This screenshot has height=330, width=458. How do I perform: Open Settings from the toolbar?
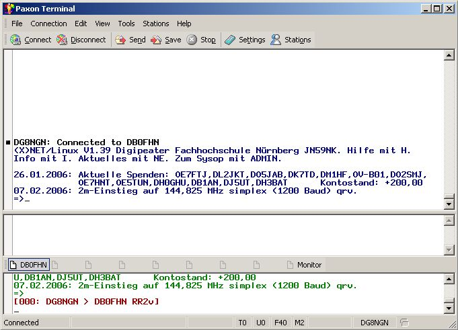tap(230, 40)
